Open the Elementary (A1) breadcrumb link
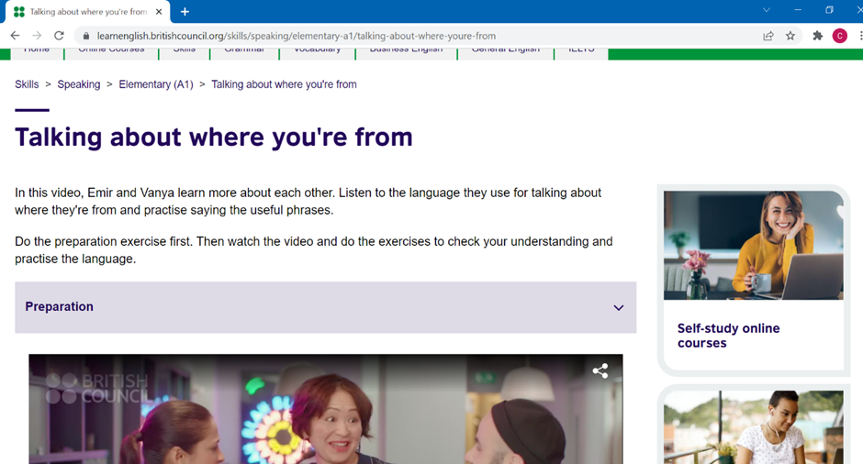This screenshot has width=863, height=464. [x=156, y=84]
